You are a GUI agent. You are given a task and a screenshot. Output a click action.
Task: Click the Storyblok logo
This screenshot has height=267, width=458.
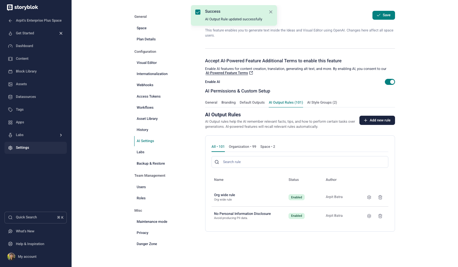coord(23,7)
